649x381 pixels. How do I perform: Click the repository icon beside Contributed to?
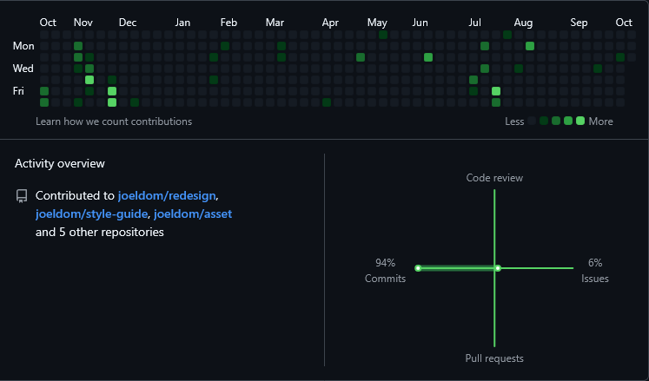pos(22,196)
